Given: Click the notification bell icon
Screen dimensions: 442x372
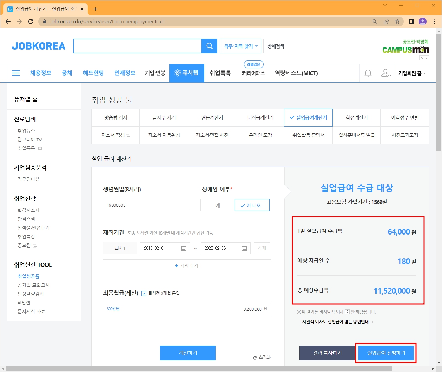Looking at the screenshot, I should (368, 73).
